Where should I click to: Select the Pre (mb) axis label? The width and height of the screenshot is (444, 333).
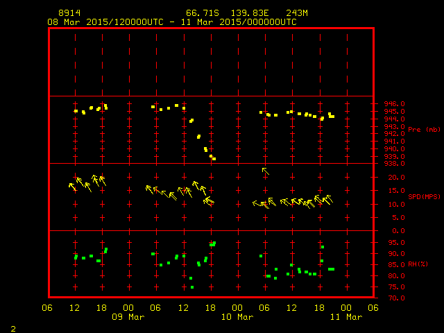coord(424,130)
